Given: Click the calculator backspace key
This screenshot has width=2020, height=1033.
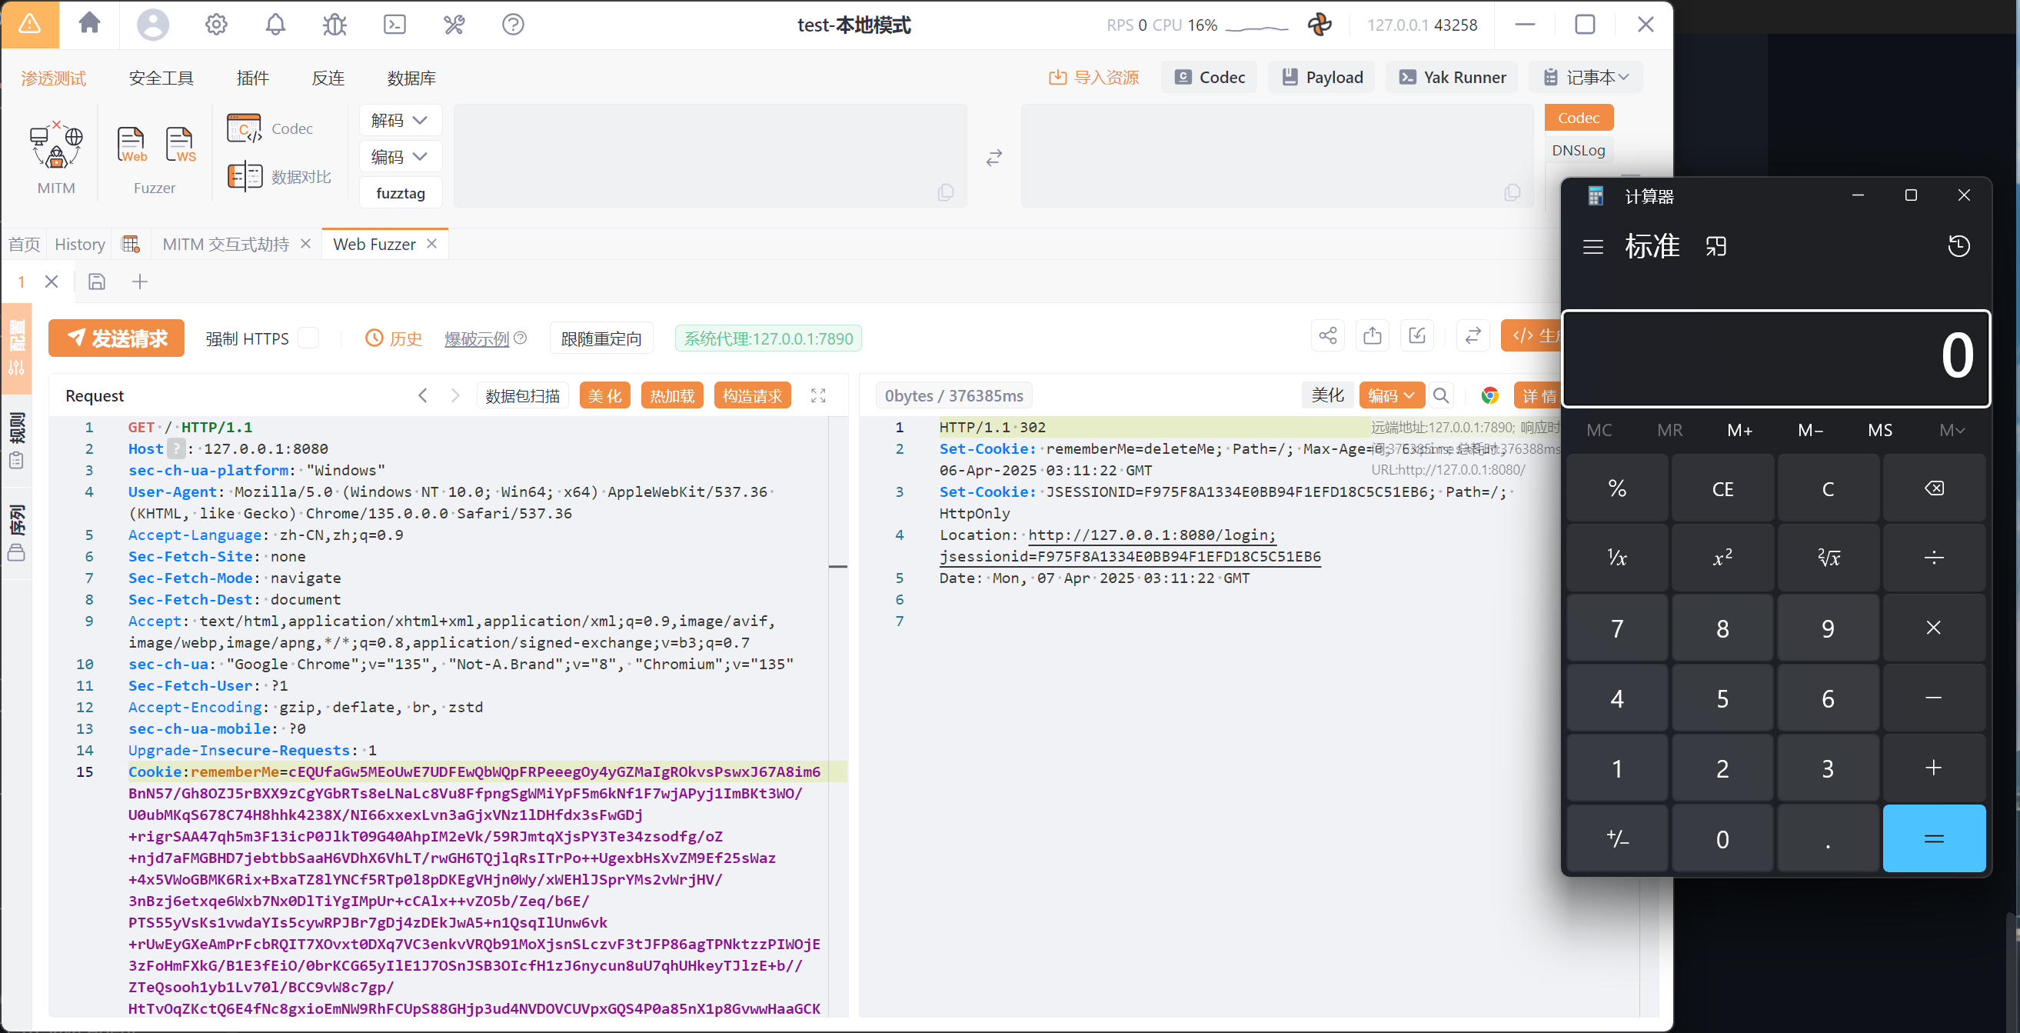Looking at the screenshot, I should pyautogui.click(x=1934, y=488).
